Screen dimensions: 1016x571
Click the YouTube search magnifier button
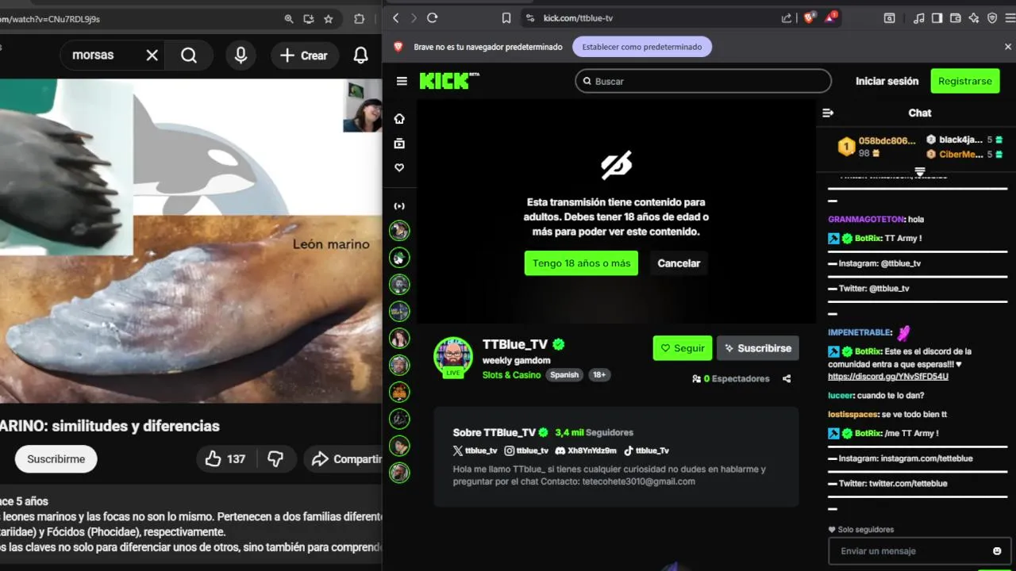[x=189, y=56]
